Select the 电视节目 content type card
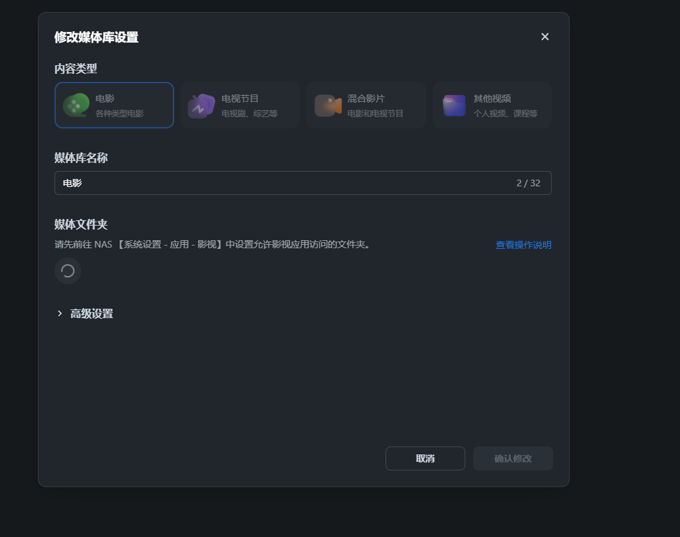Screen dimensions: 680x537 coord(240,105)
